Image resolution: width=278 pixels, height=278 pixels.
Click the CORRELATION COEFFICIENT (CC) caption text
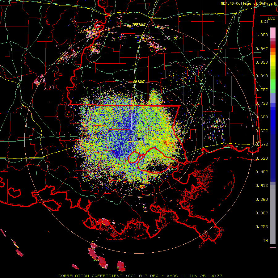pos(97,276)
